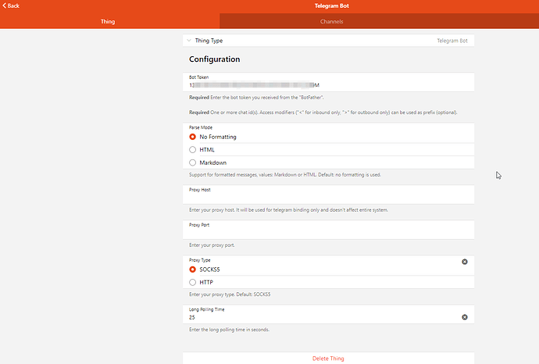Click the Long Polling Time field

pyautogui.click(x=328, y=315)
